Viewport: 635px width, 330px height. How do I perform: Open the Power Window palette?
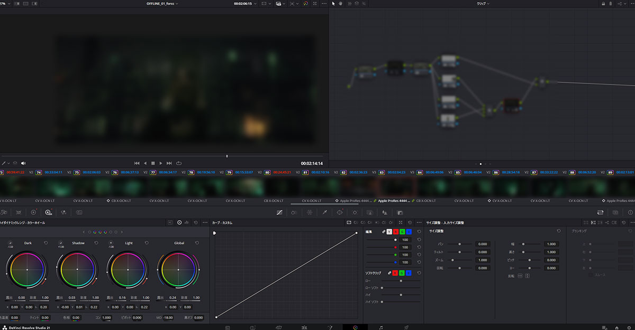(x=340, y=212)
